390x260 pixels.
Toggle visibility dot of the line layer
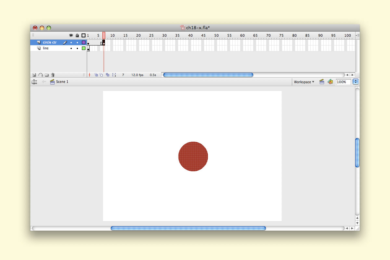click(71, 48)
